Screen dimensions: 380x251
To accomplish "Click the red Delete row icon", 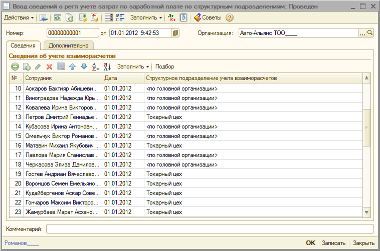I will tap(49, 66).
